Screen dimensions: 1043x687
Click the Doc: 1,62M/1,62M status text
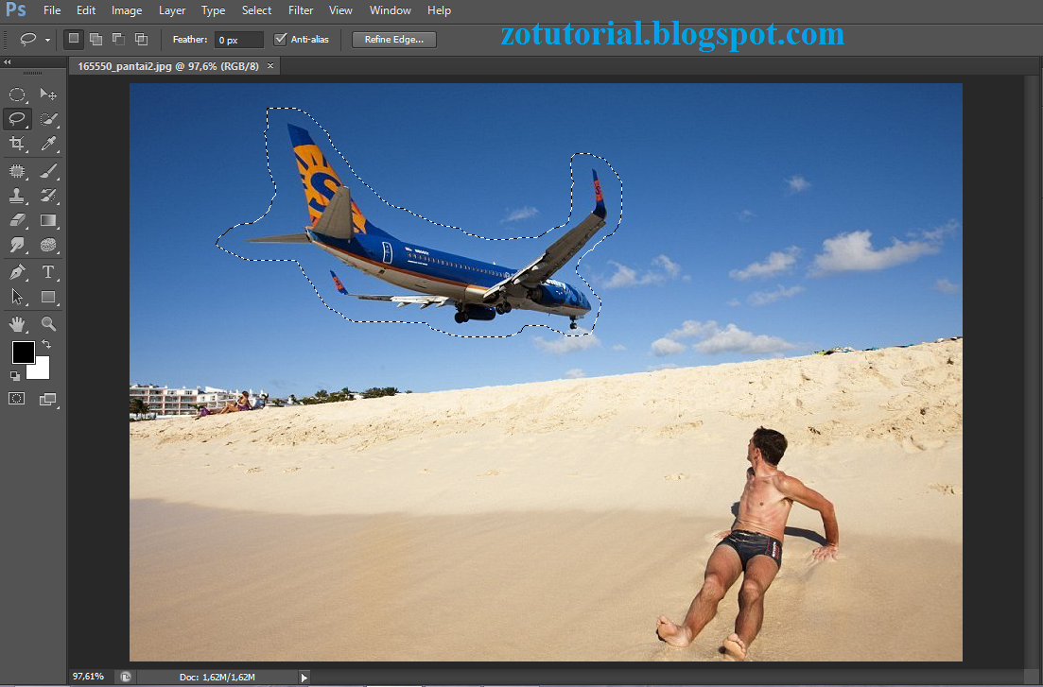(x=217, y=677)
